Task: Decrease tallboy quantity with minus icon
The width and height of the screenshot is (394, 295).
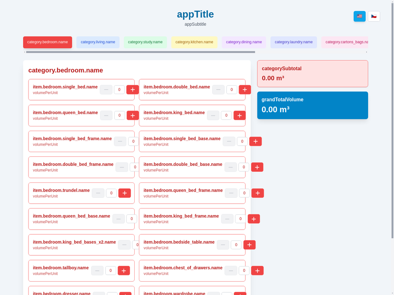Action: [97, 271]
